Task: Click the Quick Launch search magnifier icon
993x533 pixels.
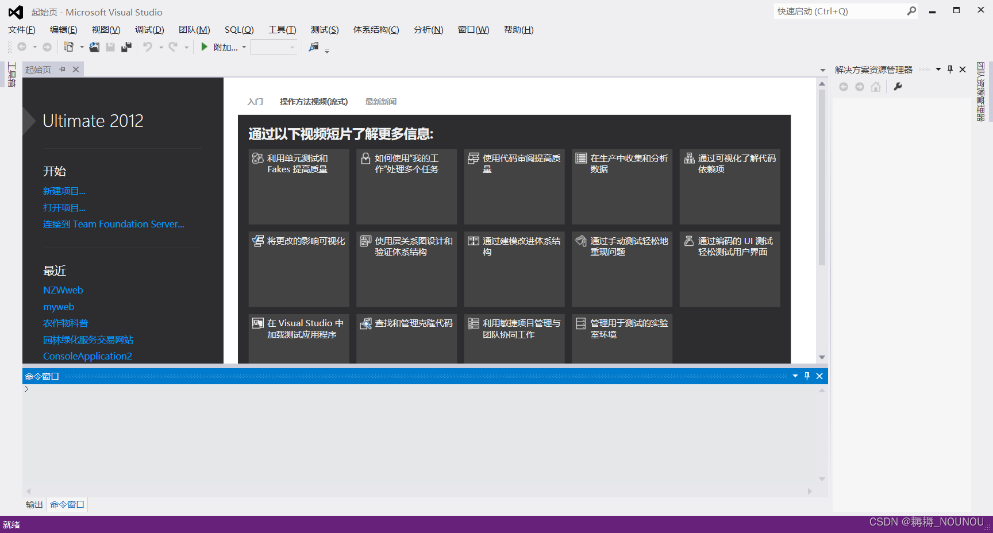Action: (x=911, y=11)
